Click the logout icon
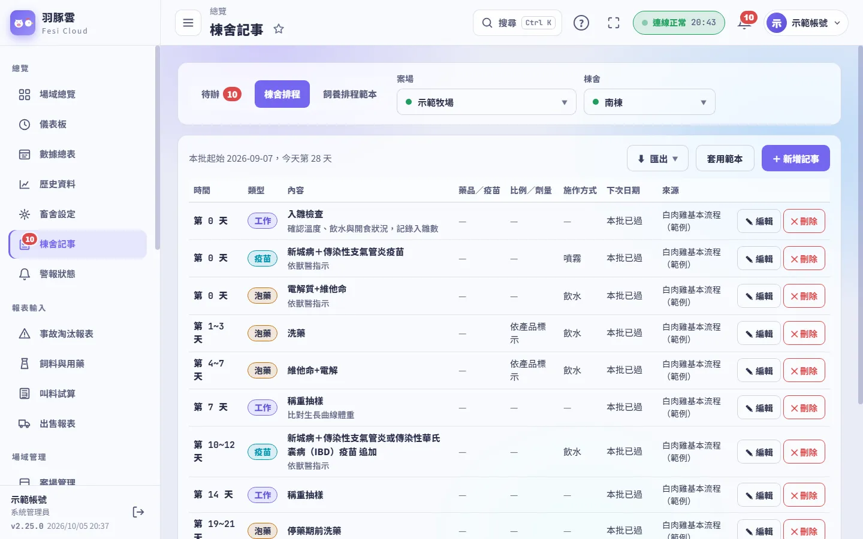 click(138, 512)
